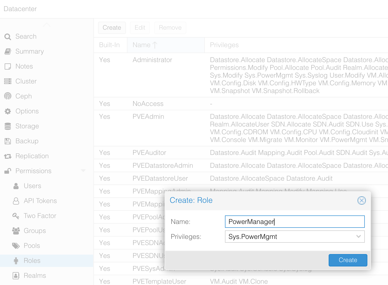The image size is (388, 285).
Task: Click the Backup floppy disk icon
Action: click(8, 141)
